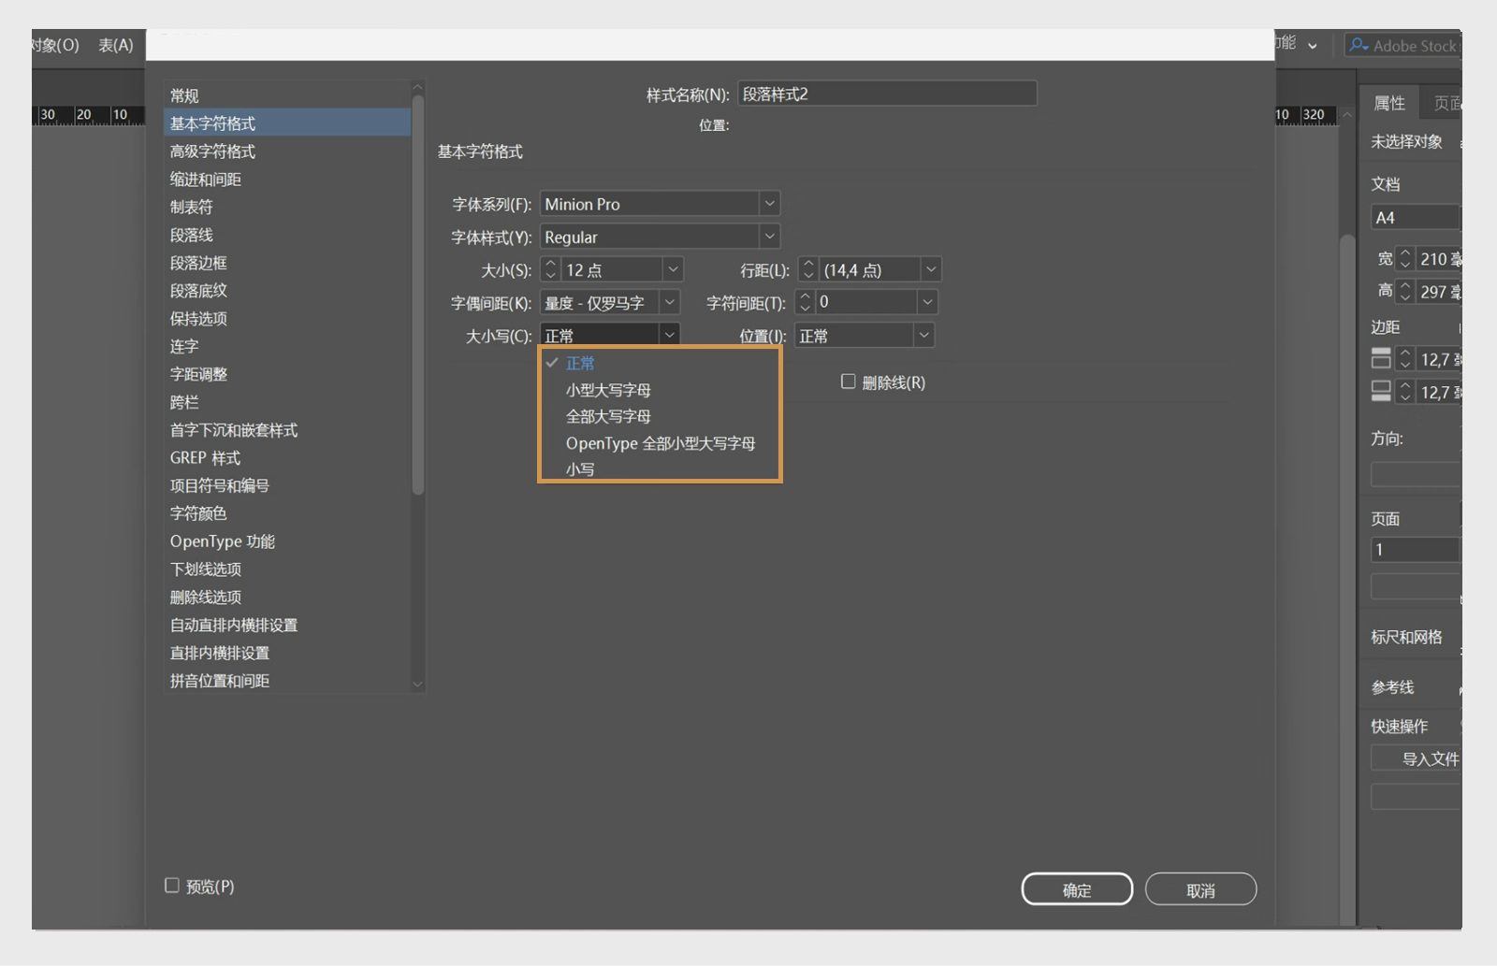Collapse the 大小写 case dropdown
This screenshot has width=1497, height=966.
pyautogui.click(x=669, y=335)
